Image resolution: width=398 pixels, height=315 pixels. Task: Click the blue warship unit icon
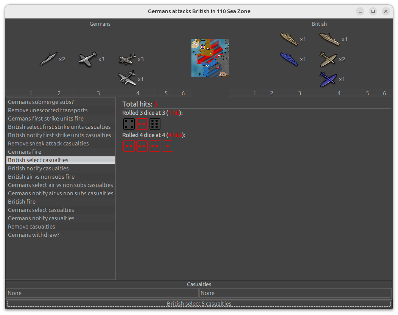pyautogui.click(x=289, y=59)
